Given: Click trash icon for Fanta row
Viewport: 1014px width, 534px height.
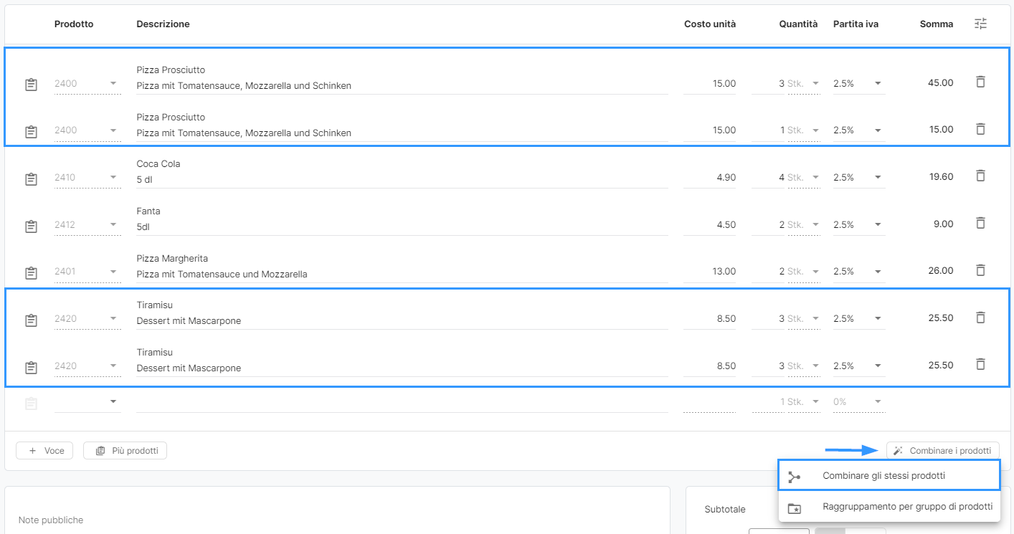Looking at the screenshot, I should tap(980, 223).
